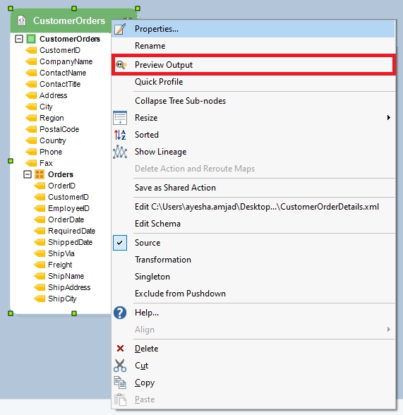Choose Quick Profile from context menu
403x415 pixels.
pos(159,82)
